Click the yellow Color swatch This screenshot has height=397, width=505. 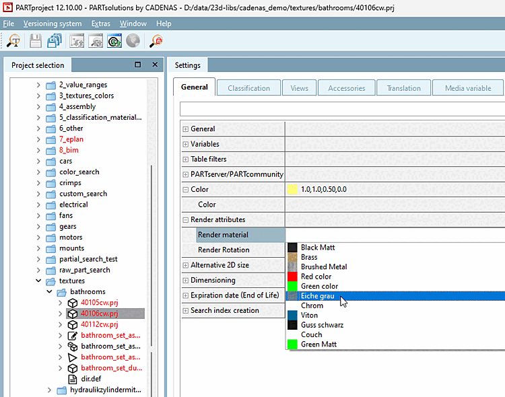(292, 190)
